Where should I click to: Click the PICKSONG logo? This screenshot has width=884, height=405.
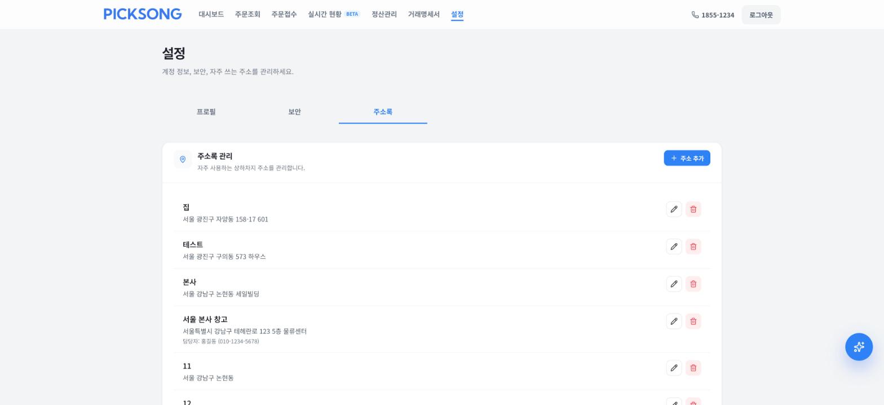click(143, 14)
